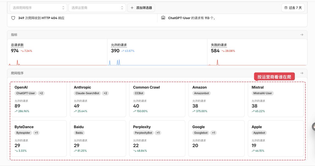This screenshot has width=315, height=166.
Task: Click the arrow icon on the 指标 panel
Action: coord(302,35)
